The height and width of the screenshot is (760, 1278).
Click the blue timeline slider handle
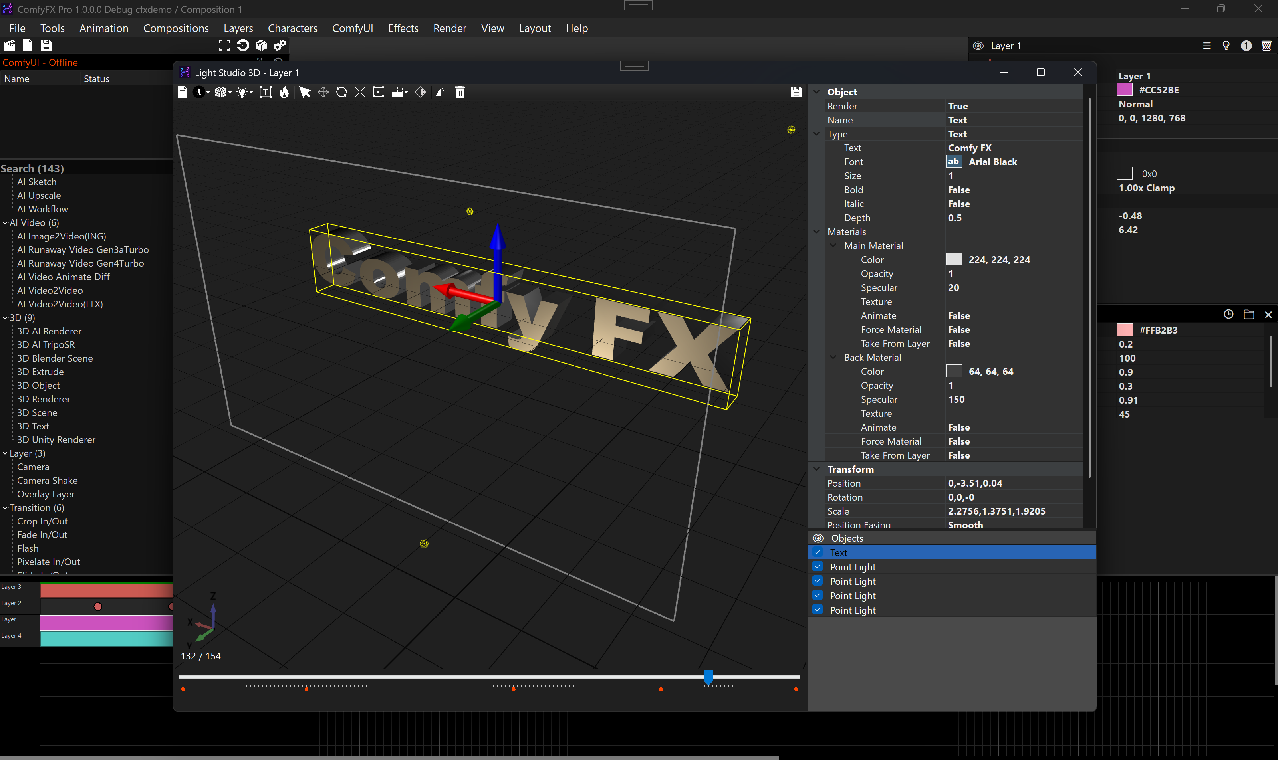pos(708,677)
